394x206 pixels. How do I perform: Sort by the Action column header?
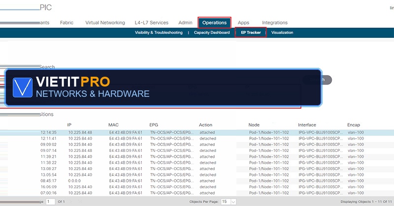205,125
